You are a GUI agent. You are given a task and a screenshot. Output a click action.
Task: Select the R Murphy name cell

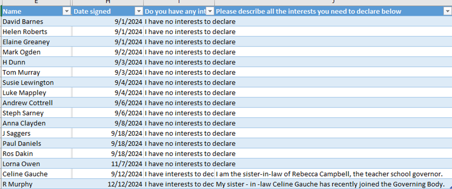(x=36, y=184)
